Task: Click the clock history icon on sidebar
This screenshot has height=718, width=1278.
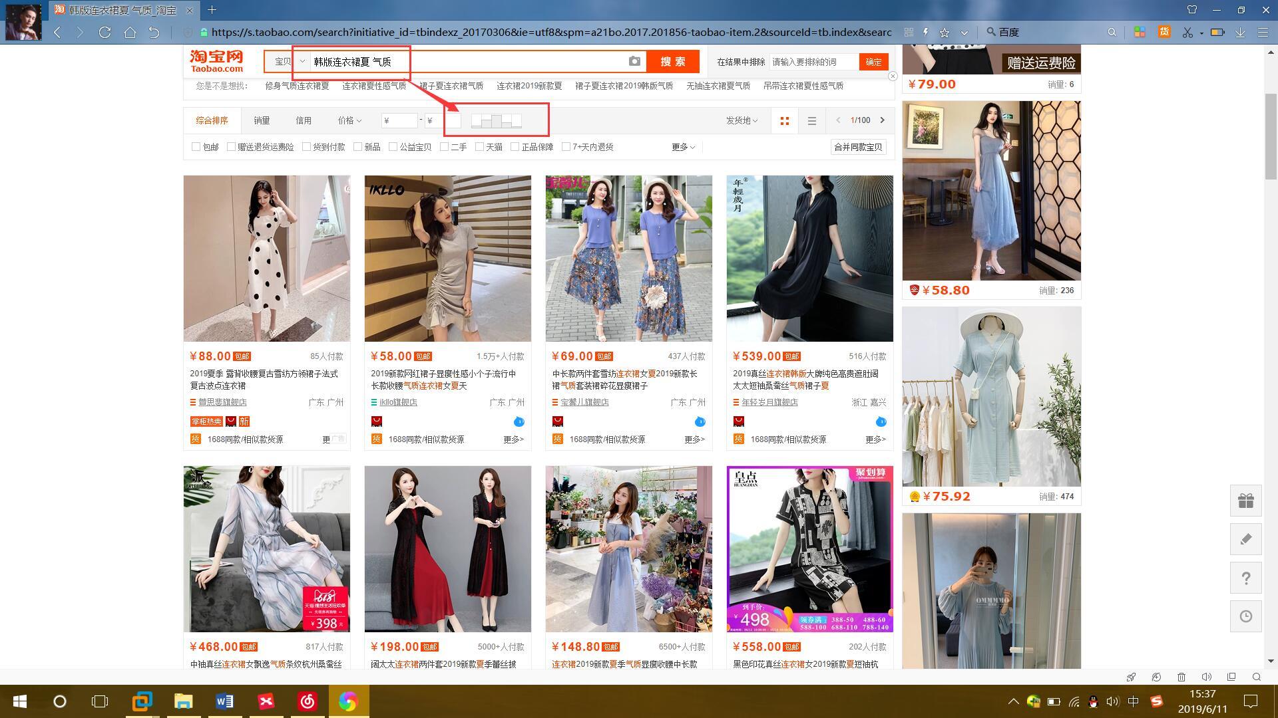Action: click(1245, 616)
